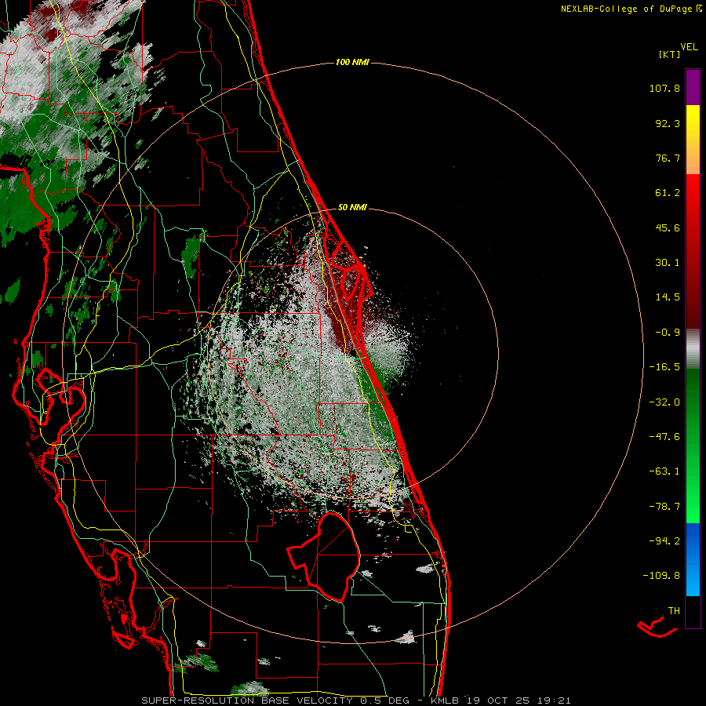Pick the yellow-orange segment of the velocity scale
706x706 pixels.
pos(693,140)
